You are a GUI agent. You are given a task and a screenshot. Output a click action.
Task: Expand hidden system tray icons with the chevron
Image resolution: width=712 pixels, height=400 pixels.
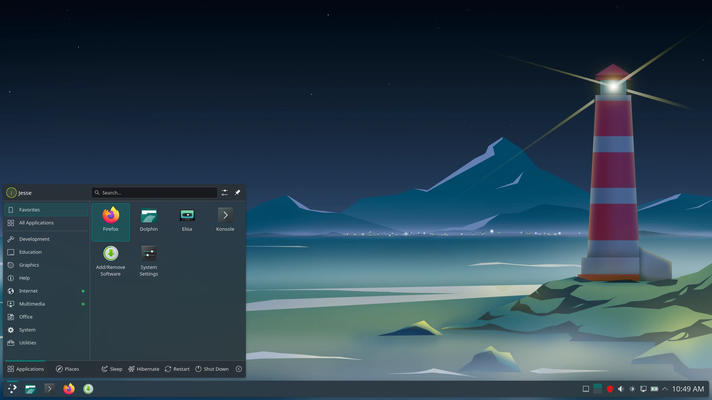pyautogui.click(x=665, y=389)
